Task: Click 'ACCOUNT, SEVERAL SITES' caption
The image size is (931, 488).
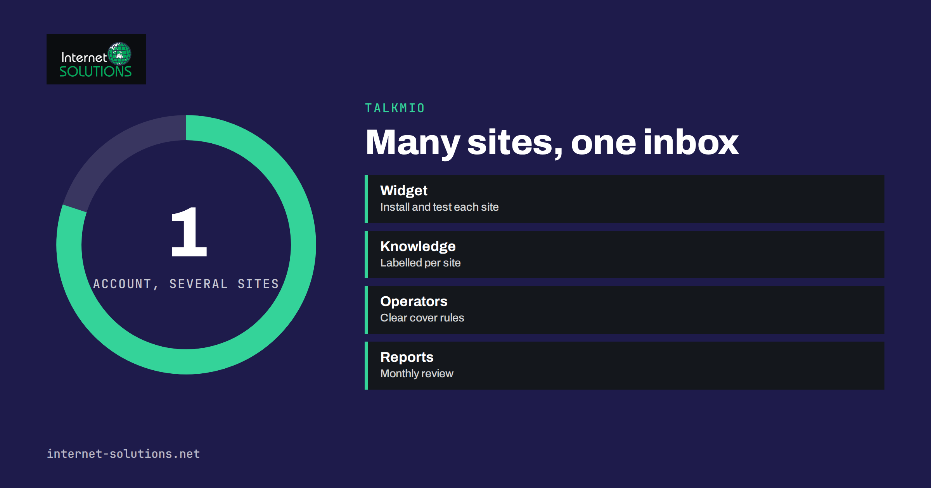Action: pos(186,284)
